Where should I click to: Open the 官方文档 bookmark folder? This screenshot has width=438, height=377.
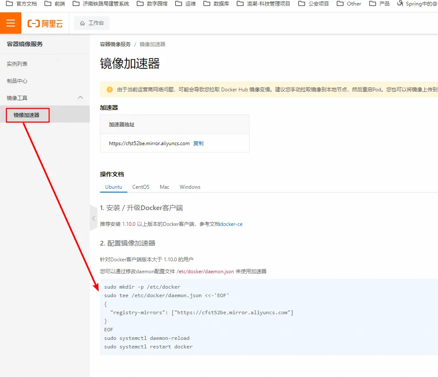click(x=21, y=4)
